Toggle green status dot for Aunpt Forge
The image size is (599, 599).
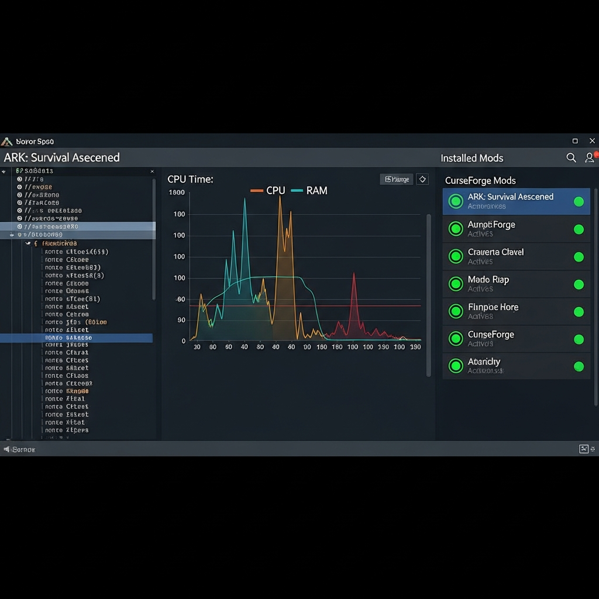tap(579, 229)
